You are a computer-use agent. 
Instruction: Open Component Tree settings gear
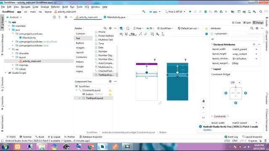click(110, 81)
